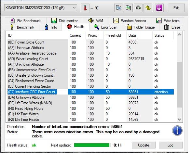191x153 pixels.
Task: Switch to the Extra tests tab
Action: 168,21
